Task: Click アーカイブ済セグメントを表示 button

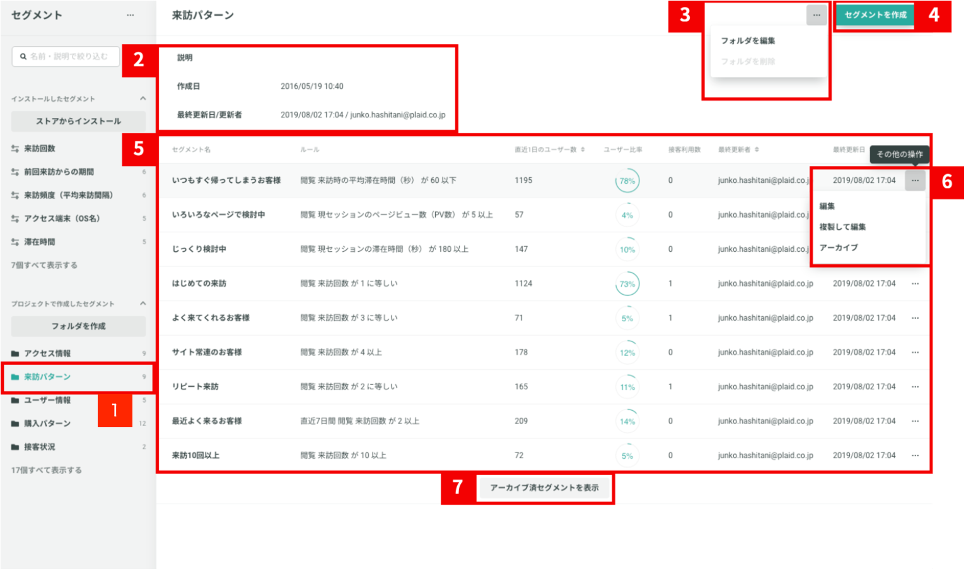Action: 544,488
